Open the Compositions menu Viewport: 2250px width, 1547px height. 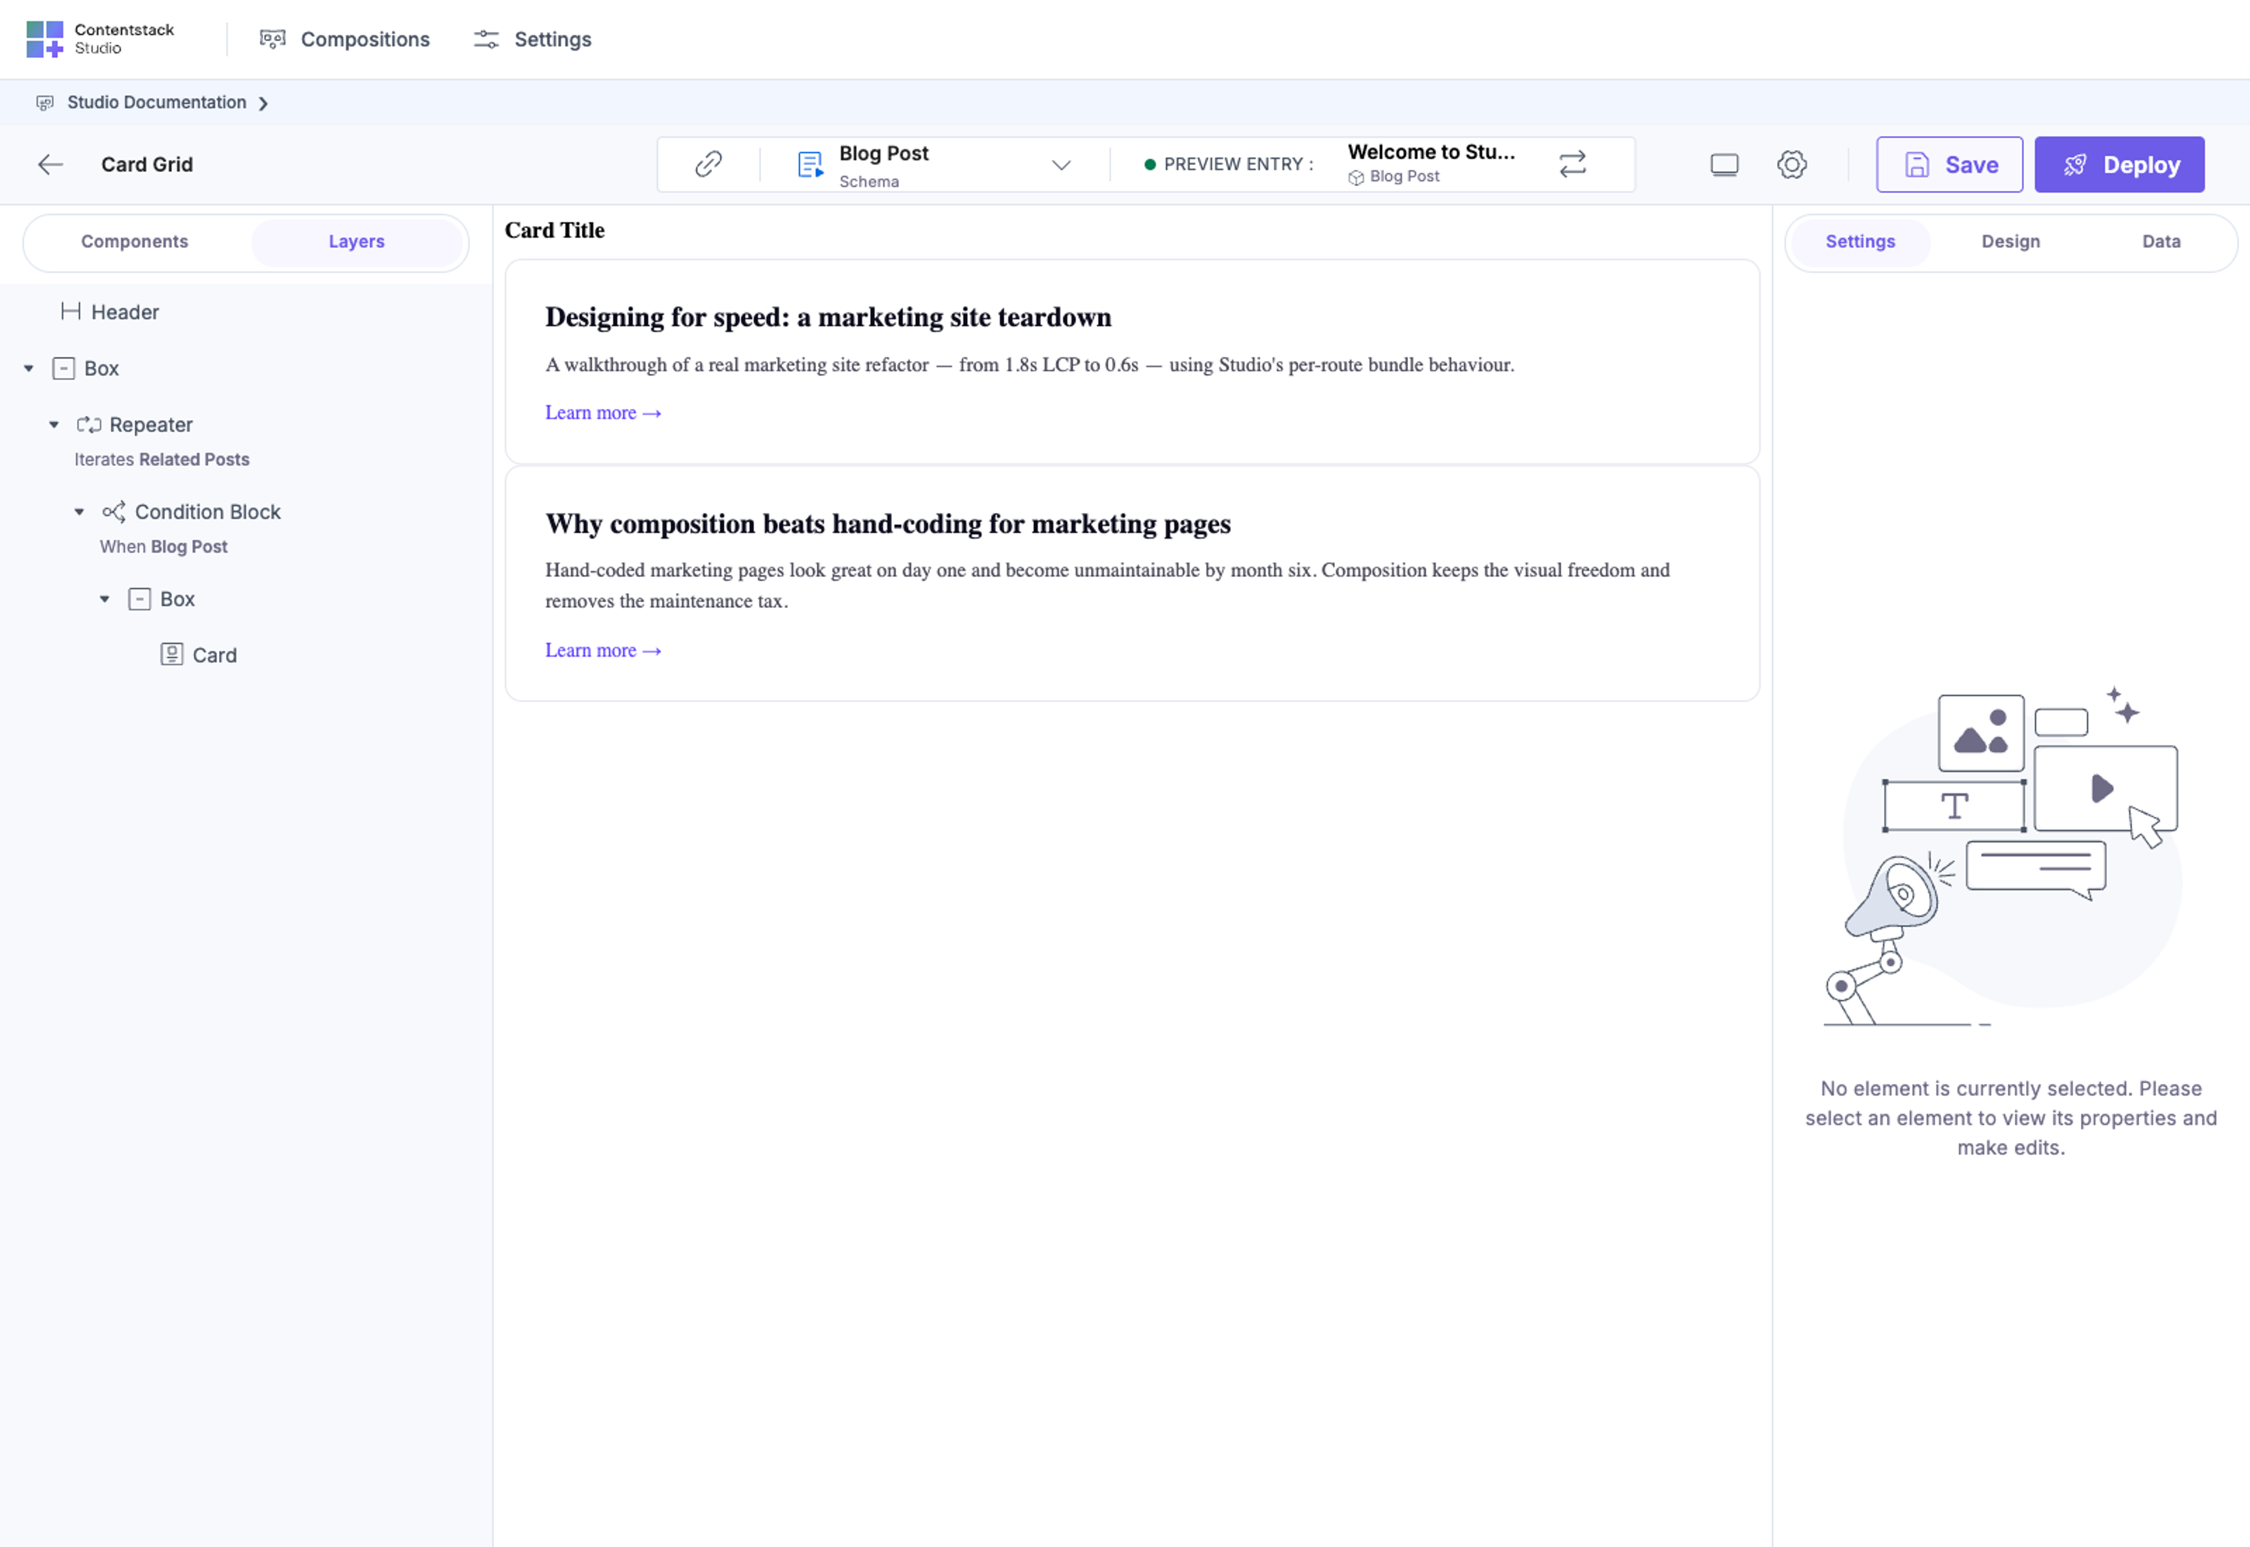[345, 39]
